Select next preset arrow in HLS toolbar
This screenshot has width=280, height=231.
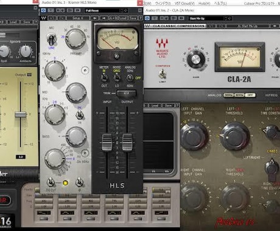point(104,18)
